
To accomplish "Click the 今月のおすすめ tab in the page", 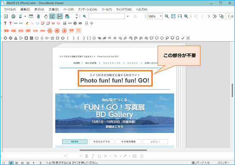I will [102, 141].
